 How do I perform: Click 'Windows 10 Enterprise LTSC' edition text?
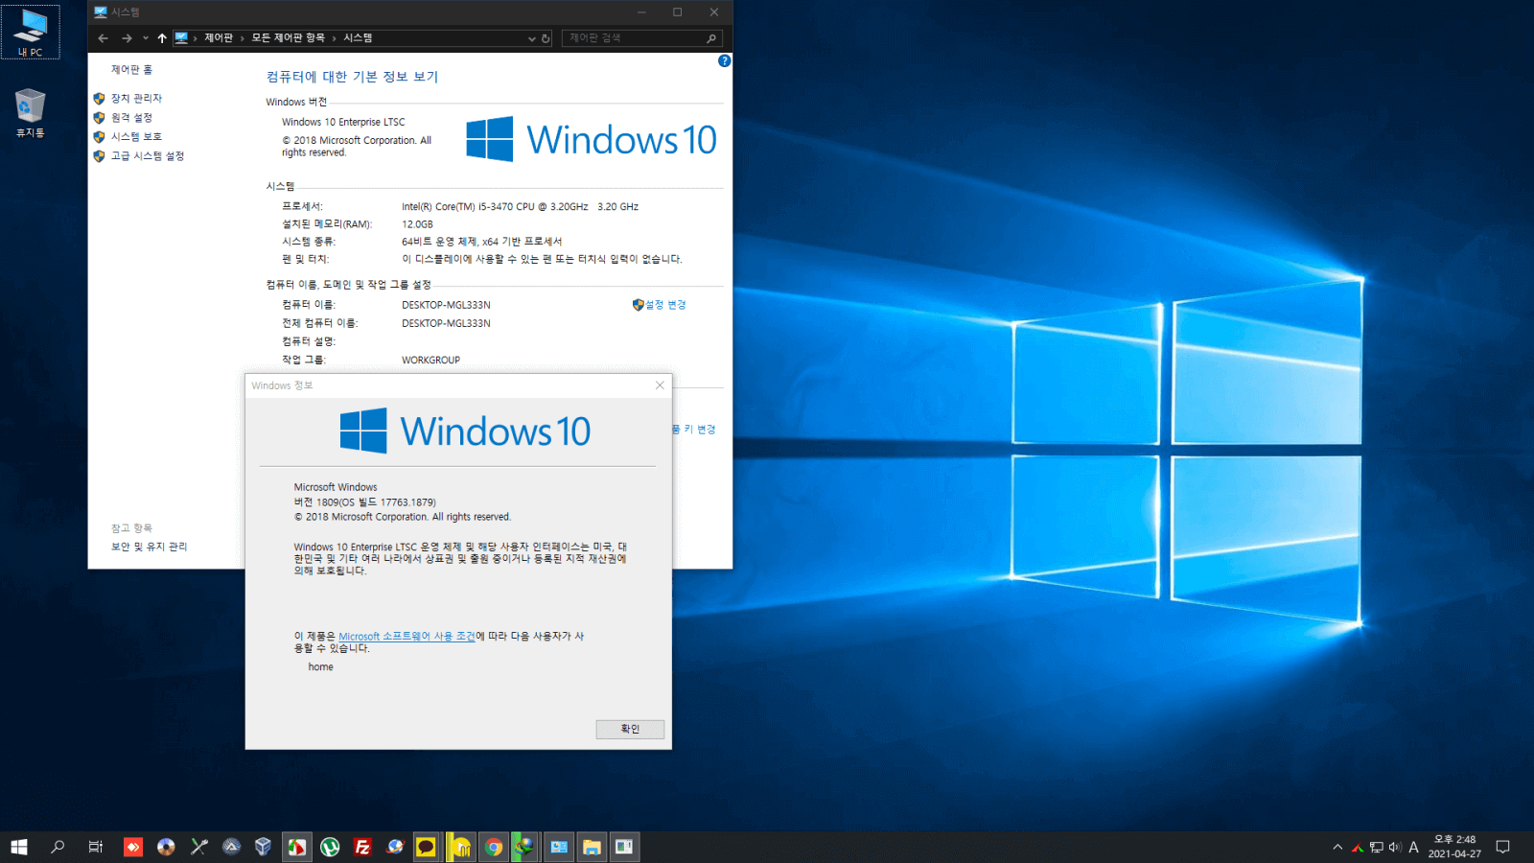343,122
